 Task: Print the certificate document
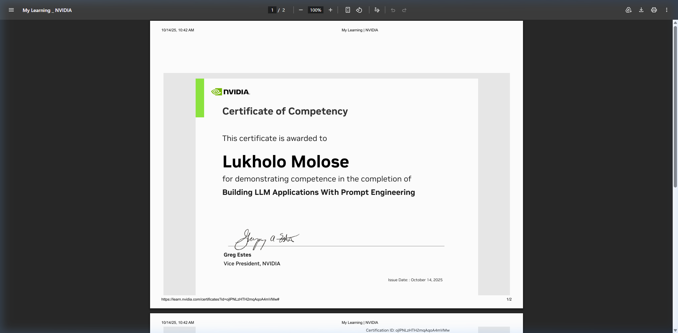[x=654, y=10]
